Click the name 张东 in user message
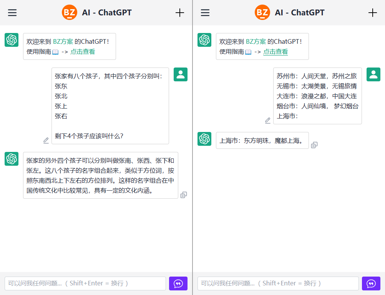The width and height of the screenshot is (385, 295). pyautogui.click(x=61, y=86)
